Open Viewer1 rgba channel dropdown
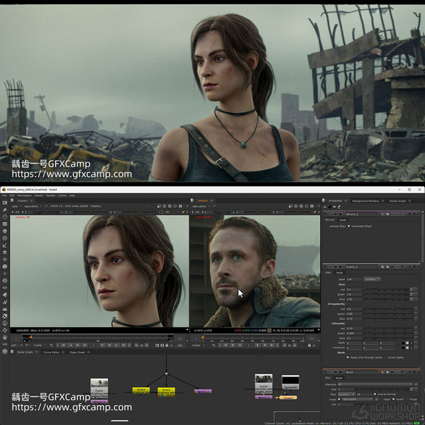Image resolution: width=425 pixels, height=425 pixels. pyautogui.click(x=16, y=206)
